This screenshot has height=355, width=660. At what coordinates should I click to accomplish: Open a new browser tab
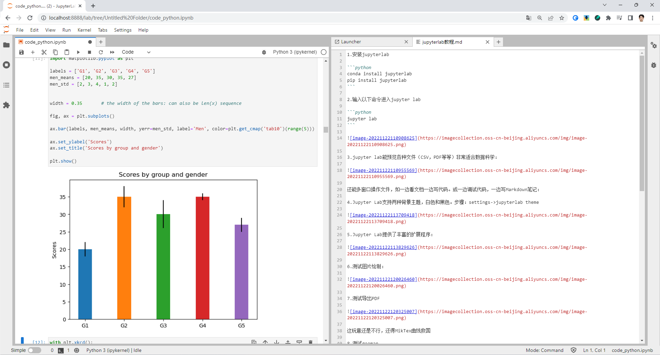(93, 6)
